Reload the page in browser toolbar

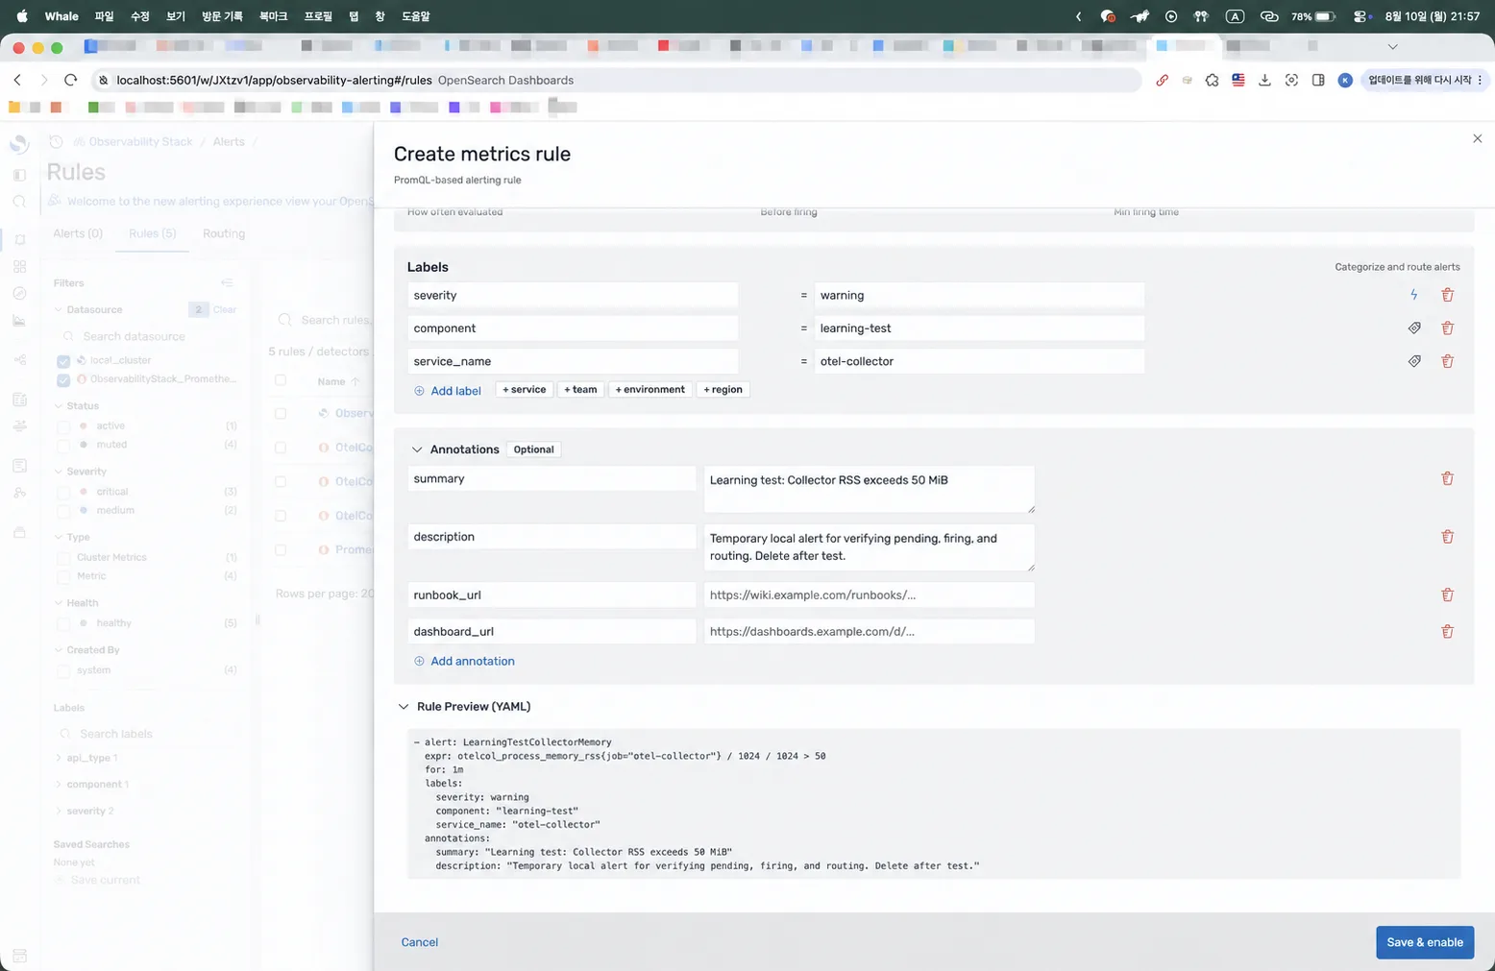[x=70, y=80]
